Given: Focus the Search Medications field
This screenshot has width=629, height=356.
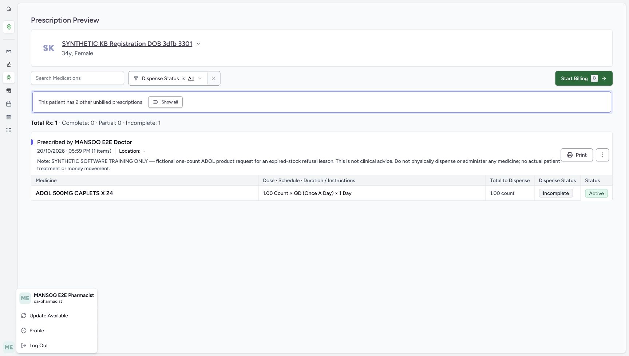Looking at the screenshot, I should tap(78, 78).
